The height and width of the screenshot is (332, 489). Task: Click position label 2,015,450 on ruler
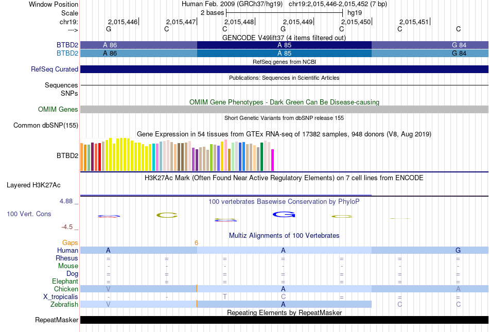point(356,22)
